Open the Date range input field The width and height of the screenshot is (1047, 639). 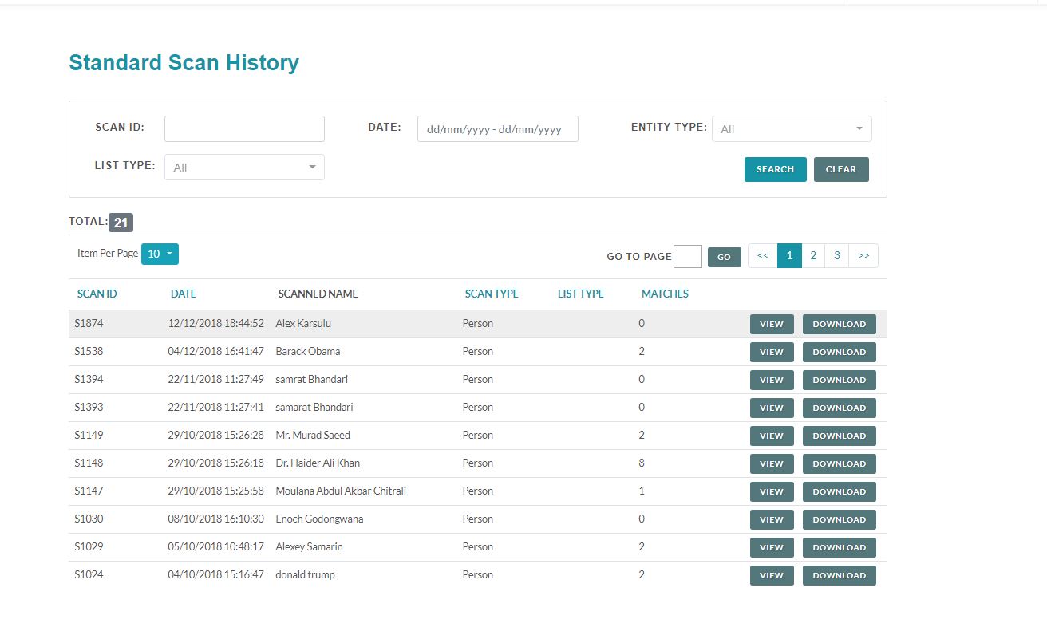click(x=497, y=129)
